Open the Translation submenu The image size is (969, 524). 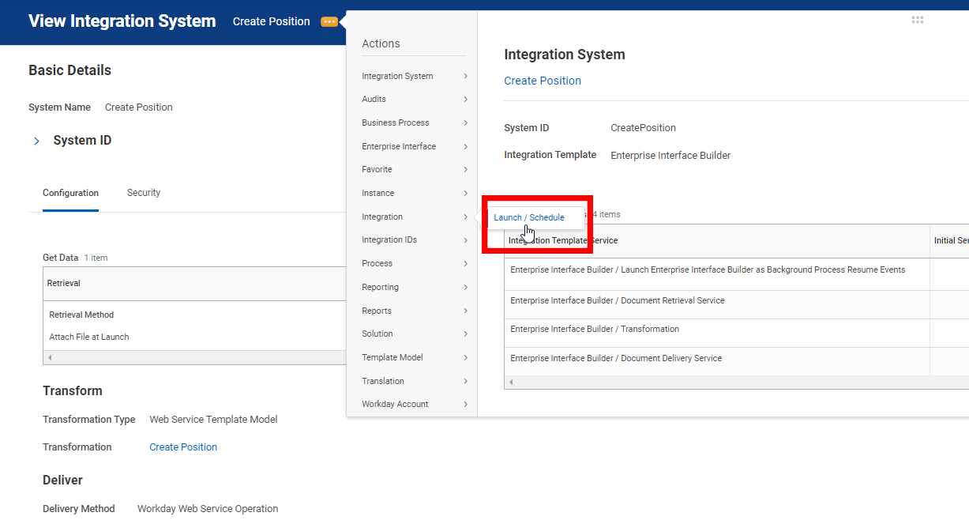[415, 382]
